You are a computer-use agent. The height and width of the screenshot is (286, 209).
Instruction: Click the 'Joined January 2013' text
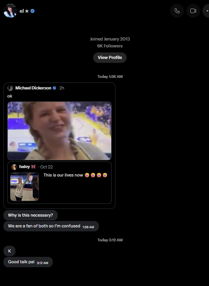pos(110,39)
